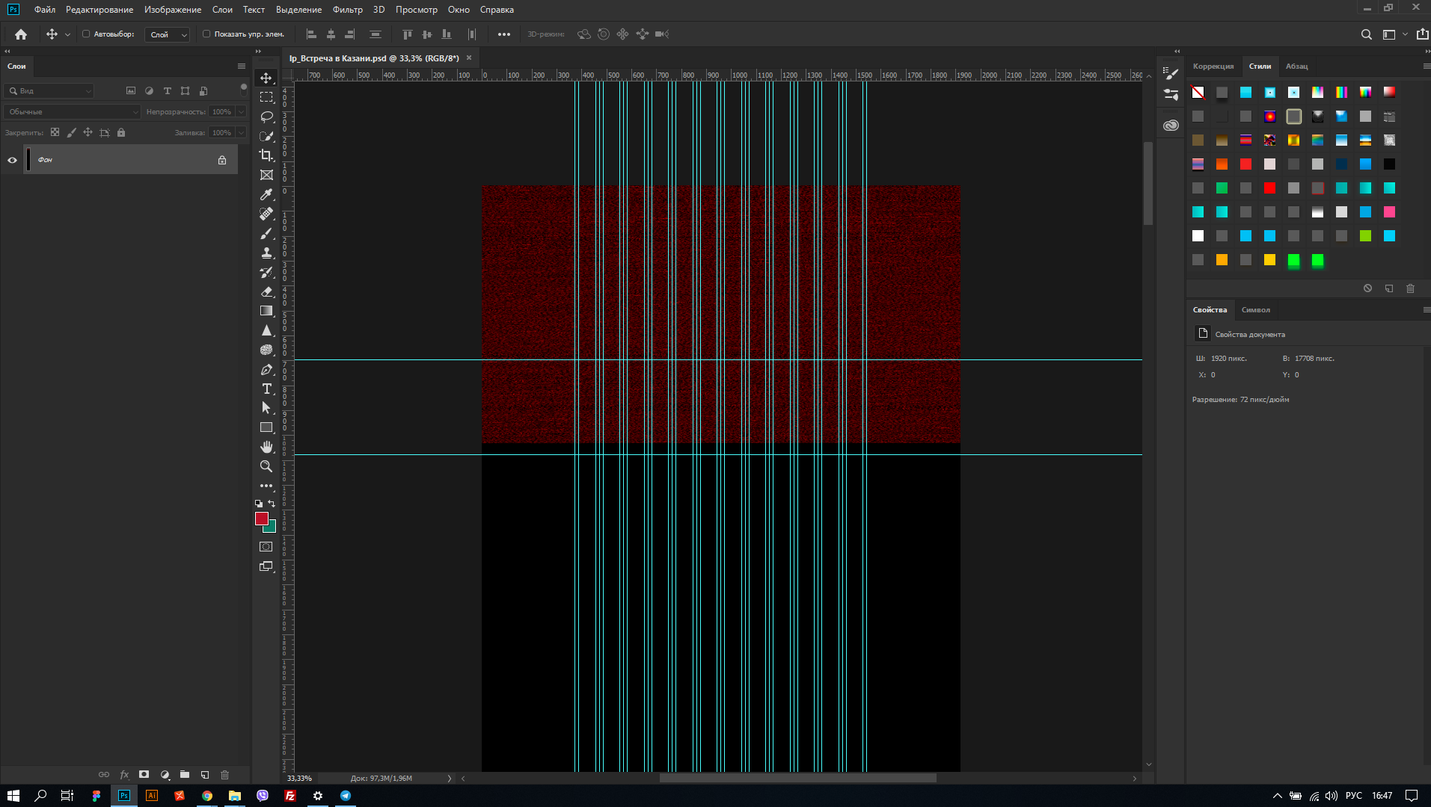
Task: Select the Rectangular Marquee tool
Action: tap(266, 97)
